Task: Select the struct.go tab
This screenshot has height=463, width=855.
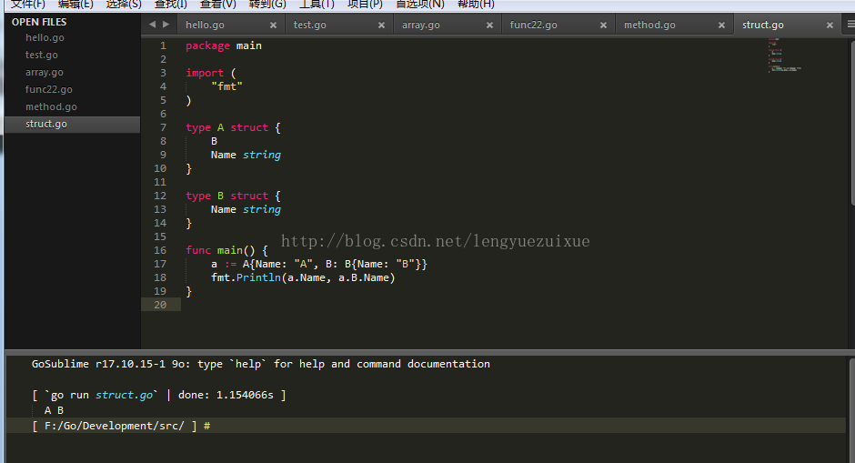Action: pyautogui.click(x=763, y=25)
